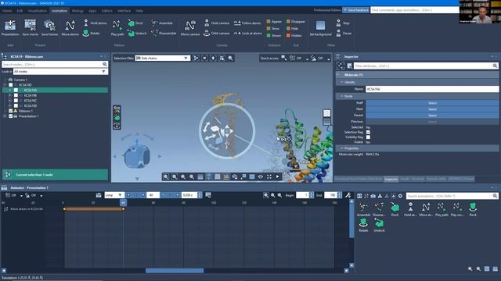Add the Hide exit effect
The width and height of the screenshot is (501, 281).
coord(292,28)
